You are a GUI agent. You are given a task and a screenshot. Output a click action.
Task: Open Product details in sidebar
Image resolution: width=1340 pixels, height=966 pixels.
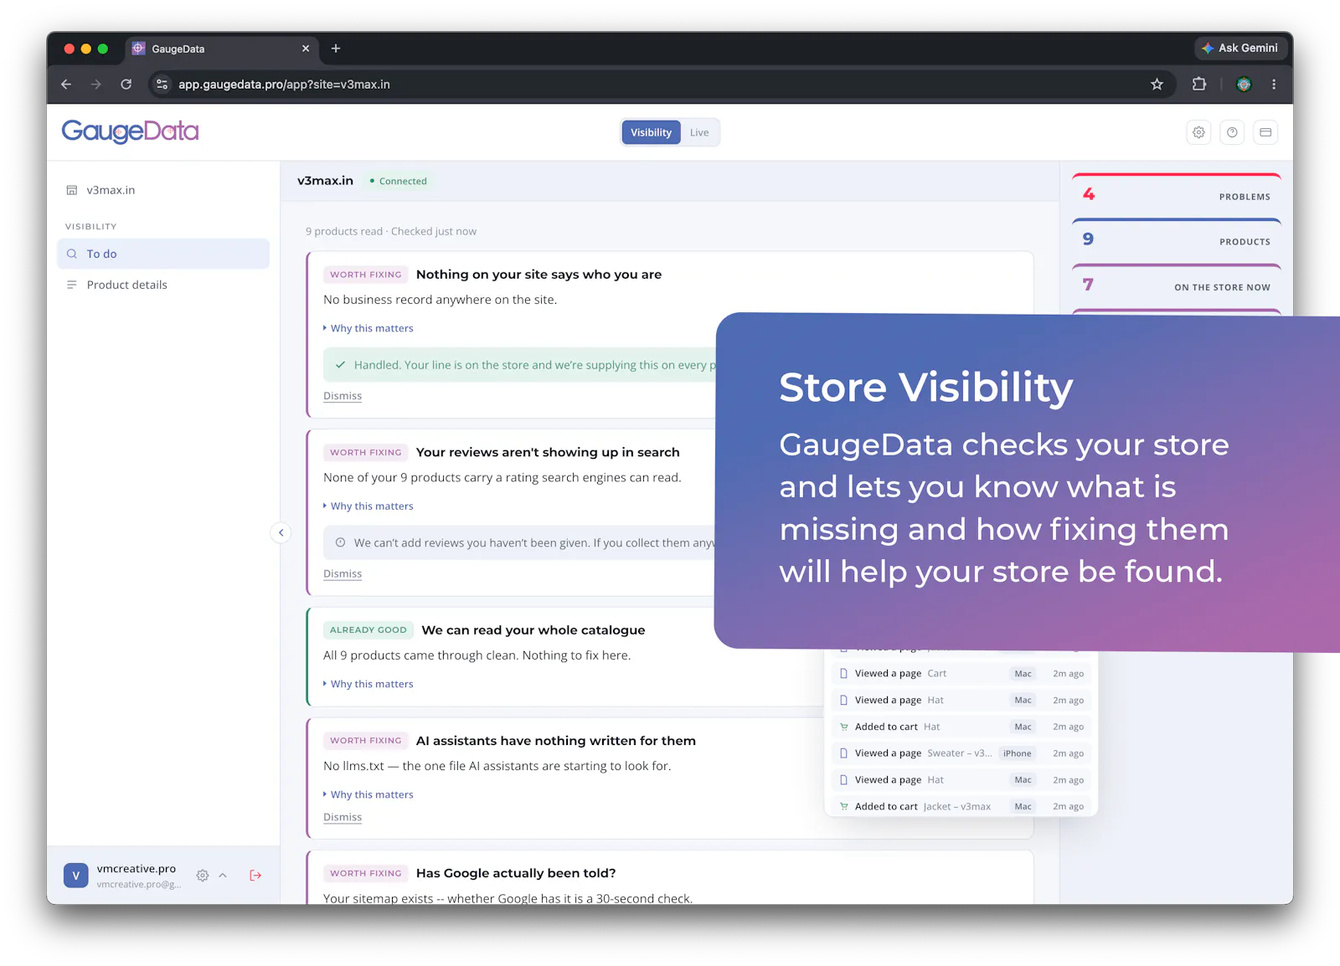pyautogui.click(x=163, y=285)
